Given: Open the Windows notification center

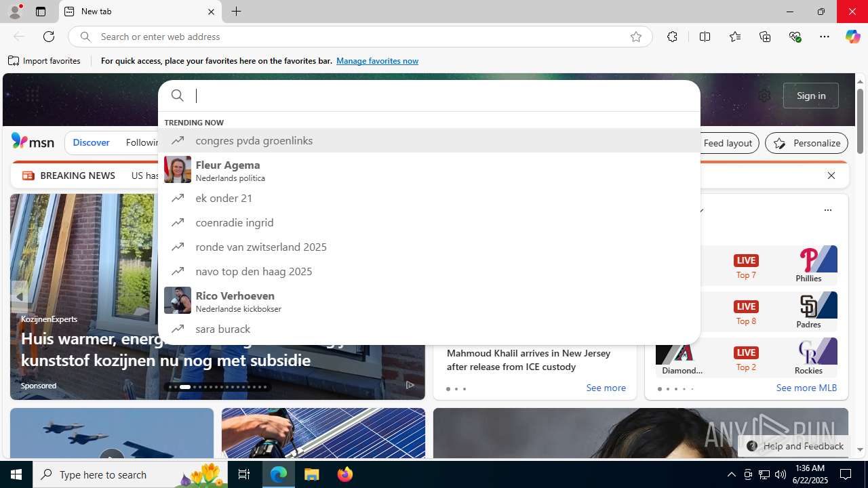Looking at the screenshot, I should point(846,474).
